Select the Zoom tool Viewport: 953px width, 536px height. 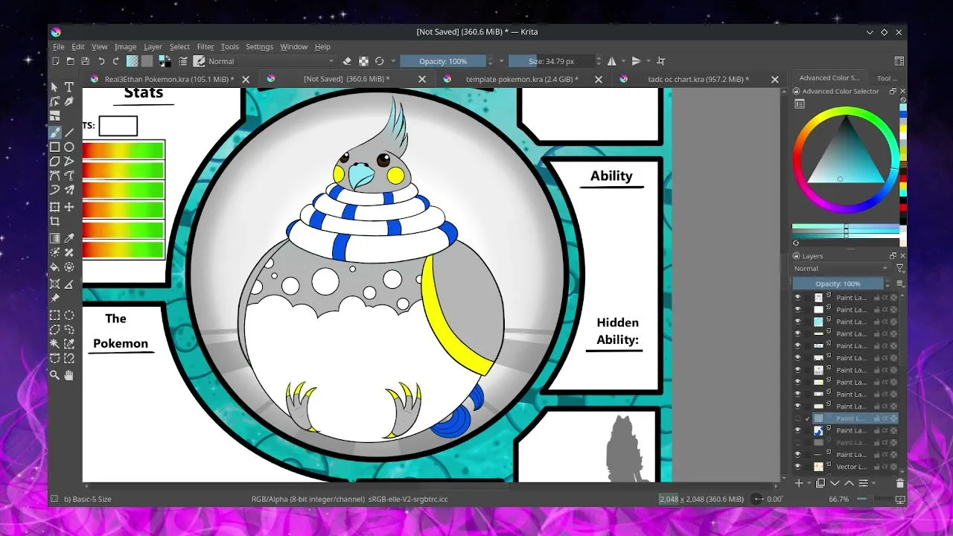point(54,375)
